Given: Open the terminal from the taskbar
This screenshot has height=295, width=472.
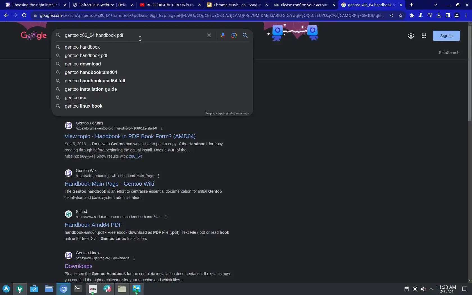Looking at the screenshot, I should [78, 289].
